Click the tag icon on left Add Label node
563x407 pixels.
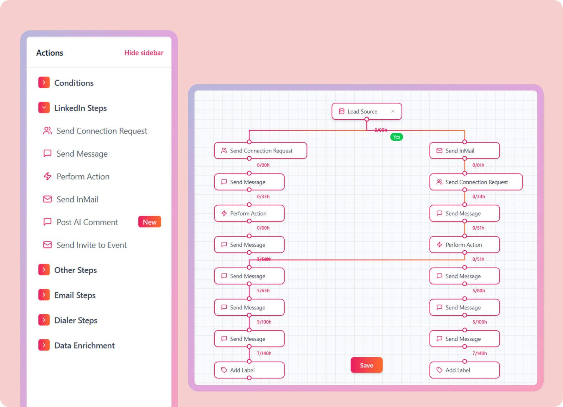[224, 370]
